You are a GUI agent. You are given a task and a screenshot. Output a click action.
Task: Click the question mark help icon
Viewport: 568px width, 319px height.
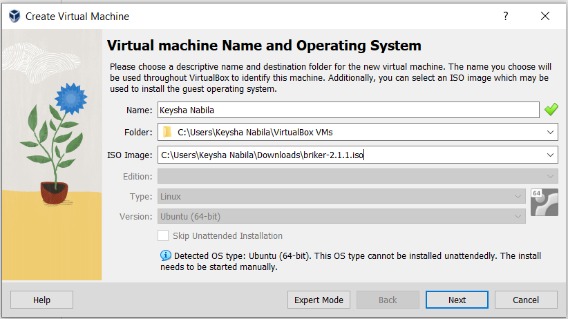click(506, 16)
